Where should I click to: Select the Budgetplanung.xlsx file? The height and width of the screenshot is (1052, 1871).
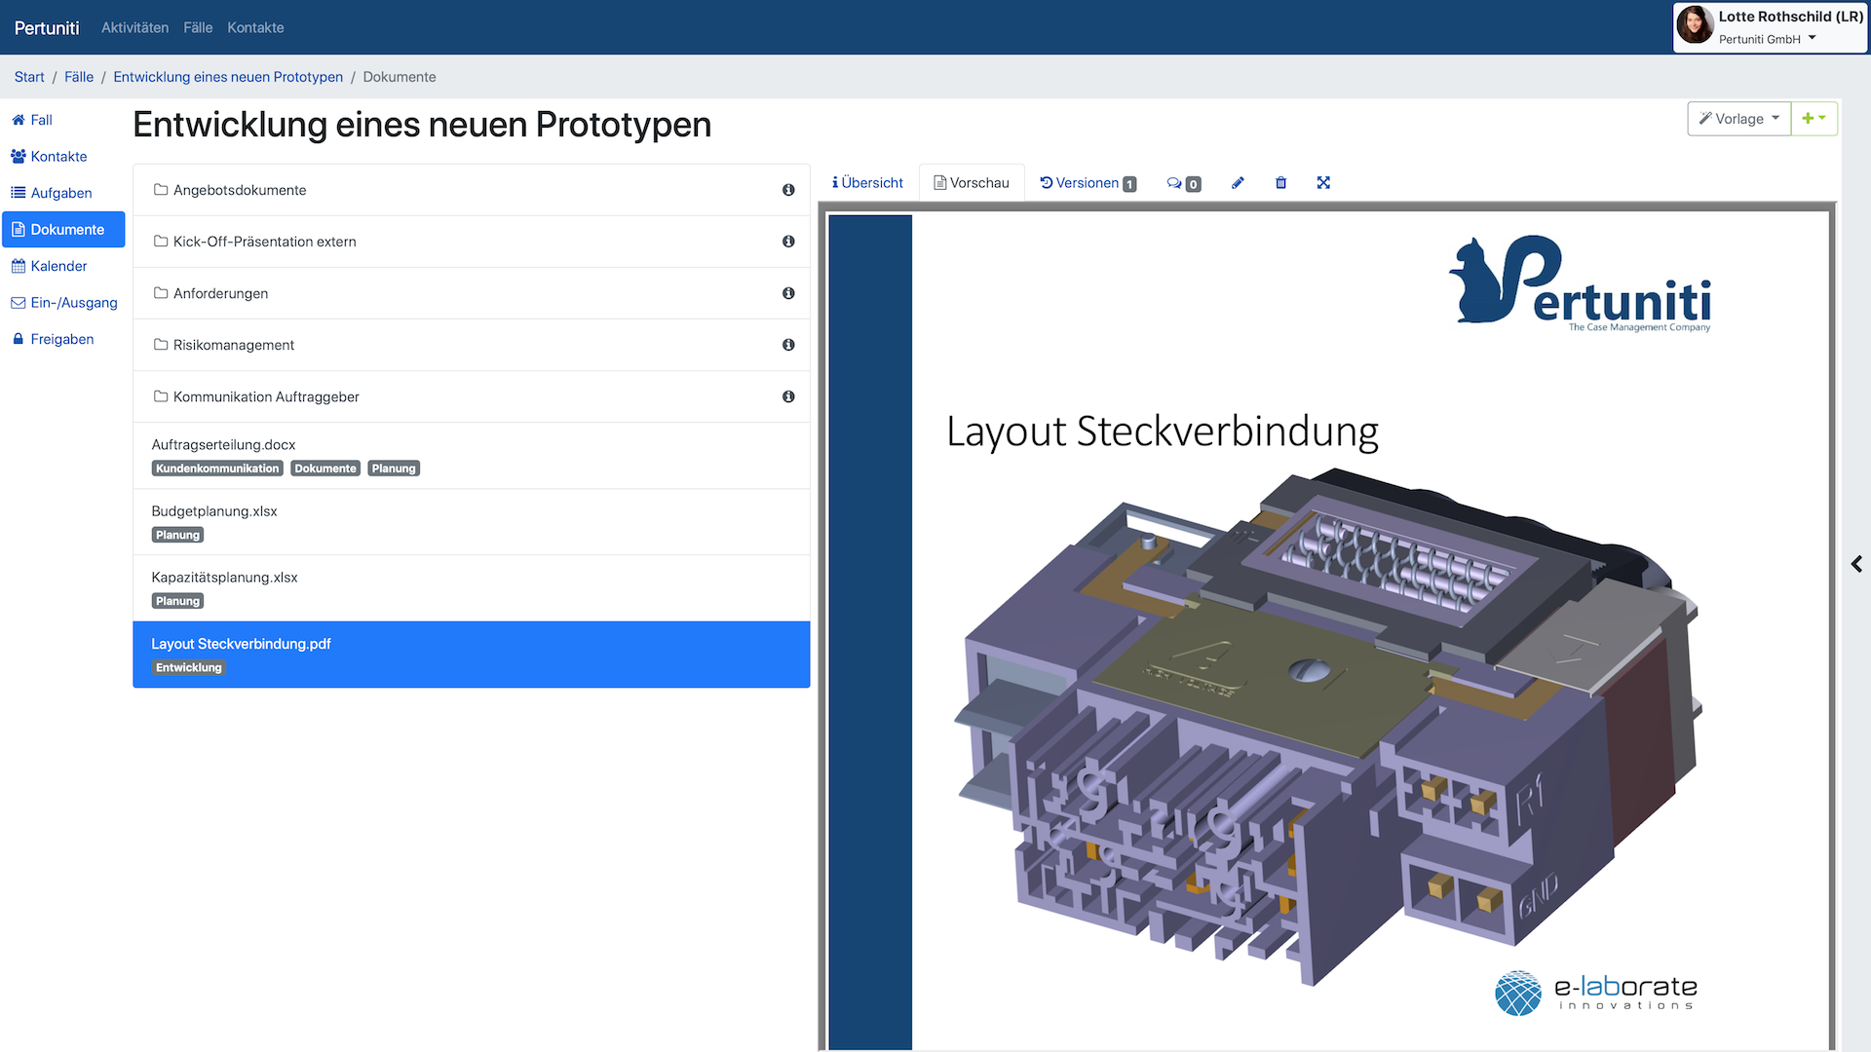[471, 522]
